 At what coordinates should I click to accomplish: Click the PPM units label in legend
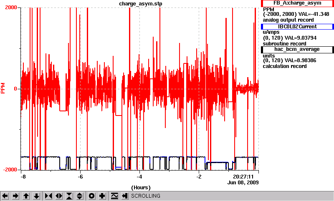[x=268, y=9]
